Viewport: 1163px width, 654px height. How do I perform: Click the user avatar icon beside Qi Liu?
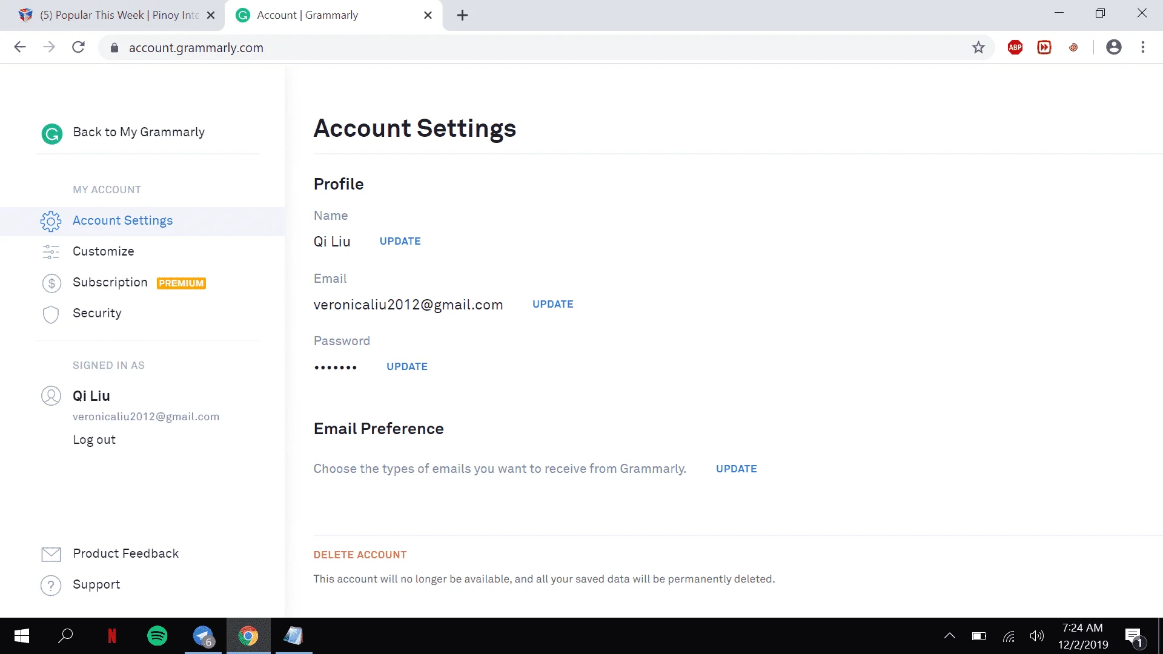(x=51, y=396)
